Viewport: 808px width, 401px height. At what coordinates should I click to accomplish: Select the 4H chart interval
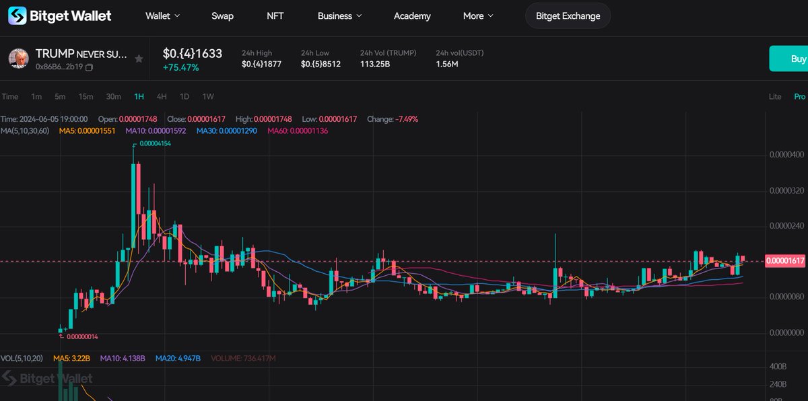[x=162, y=96]
